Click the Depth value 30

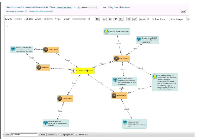click(x=89, y=19)
